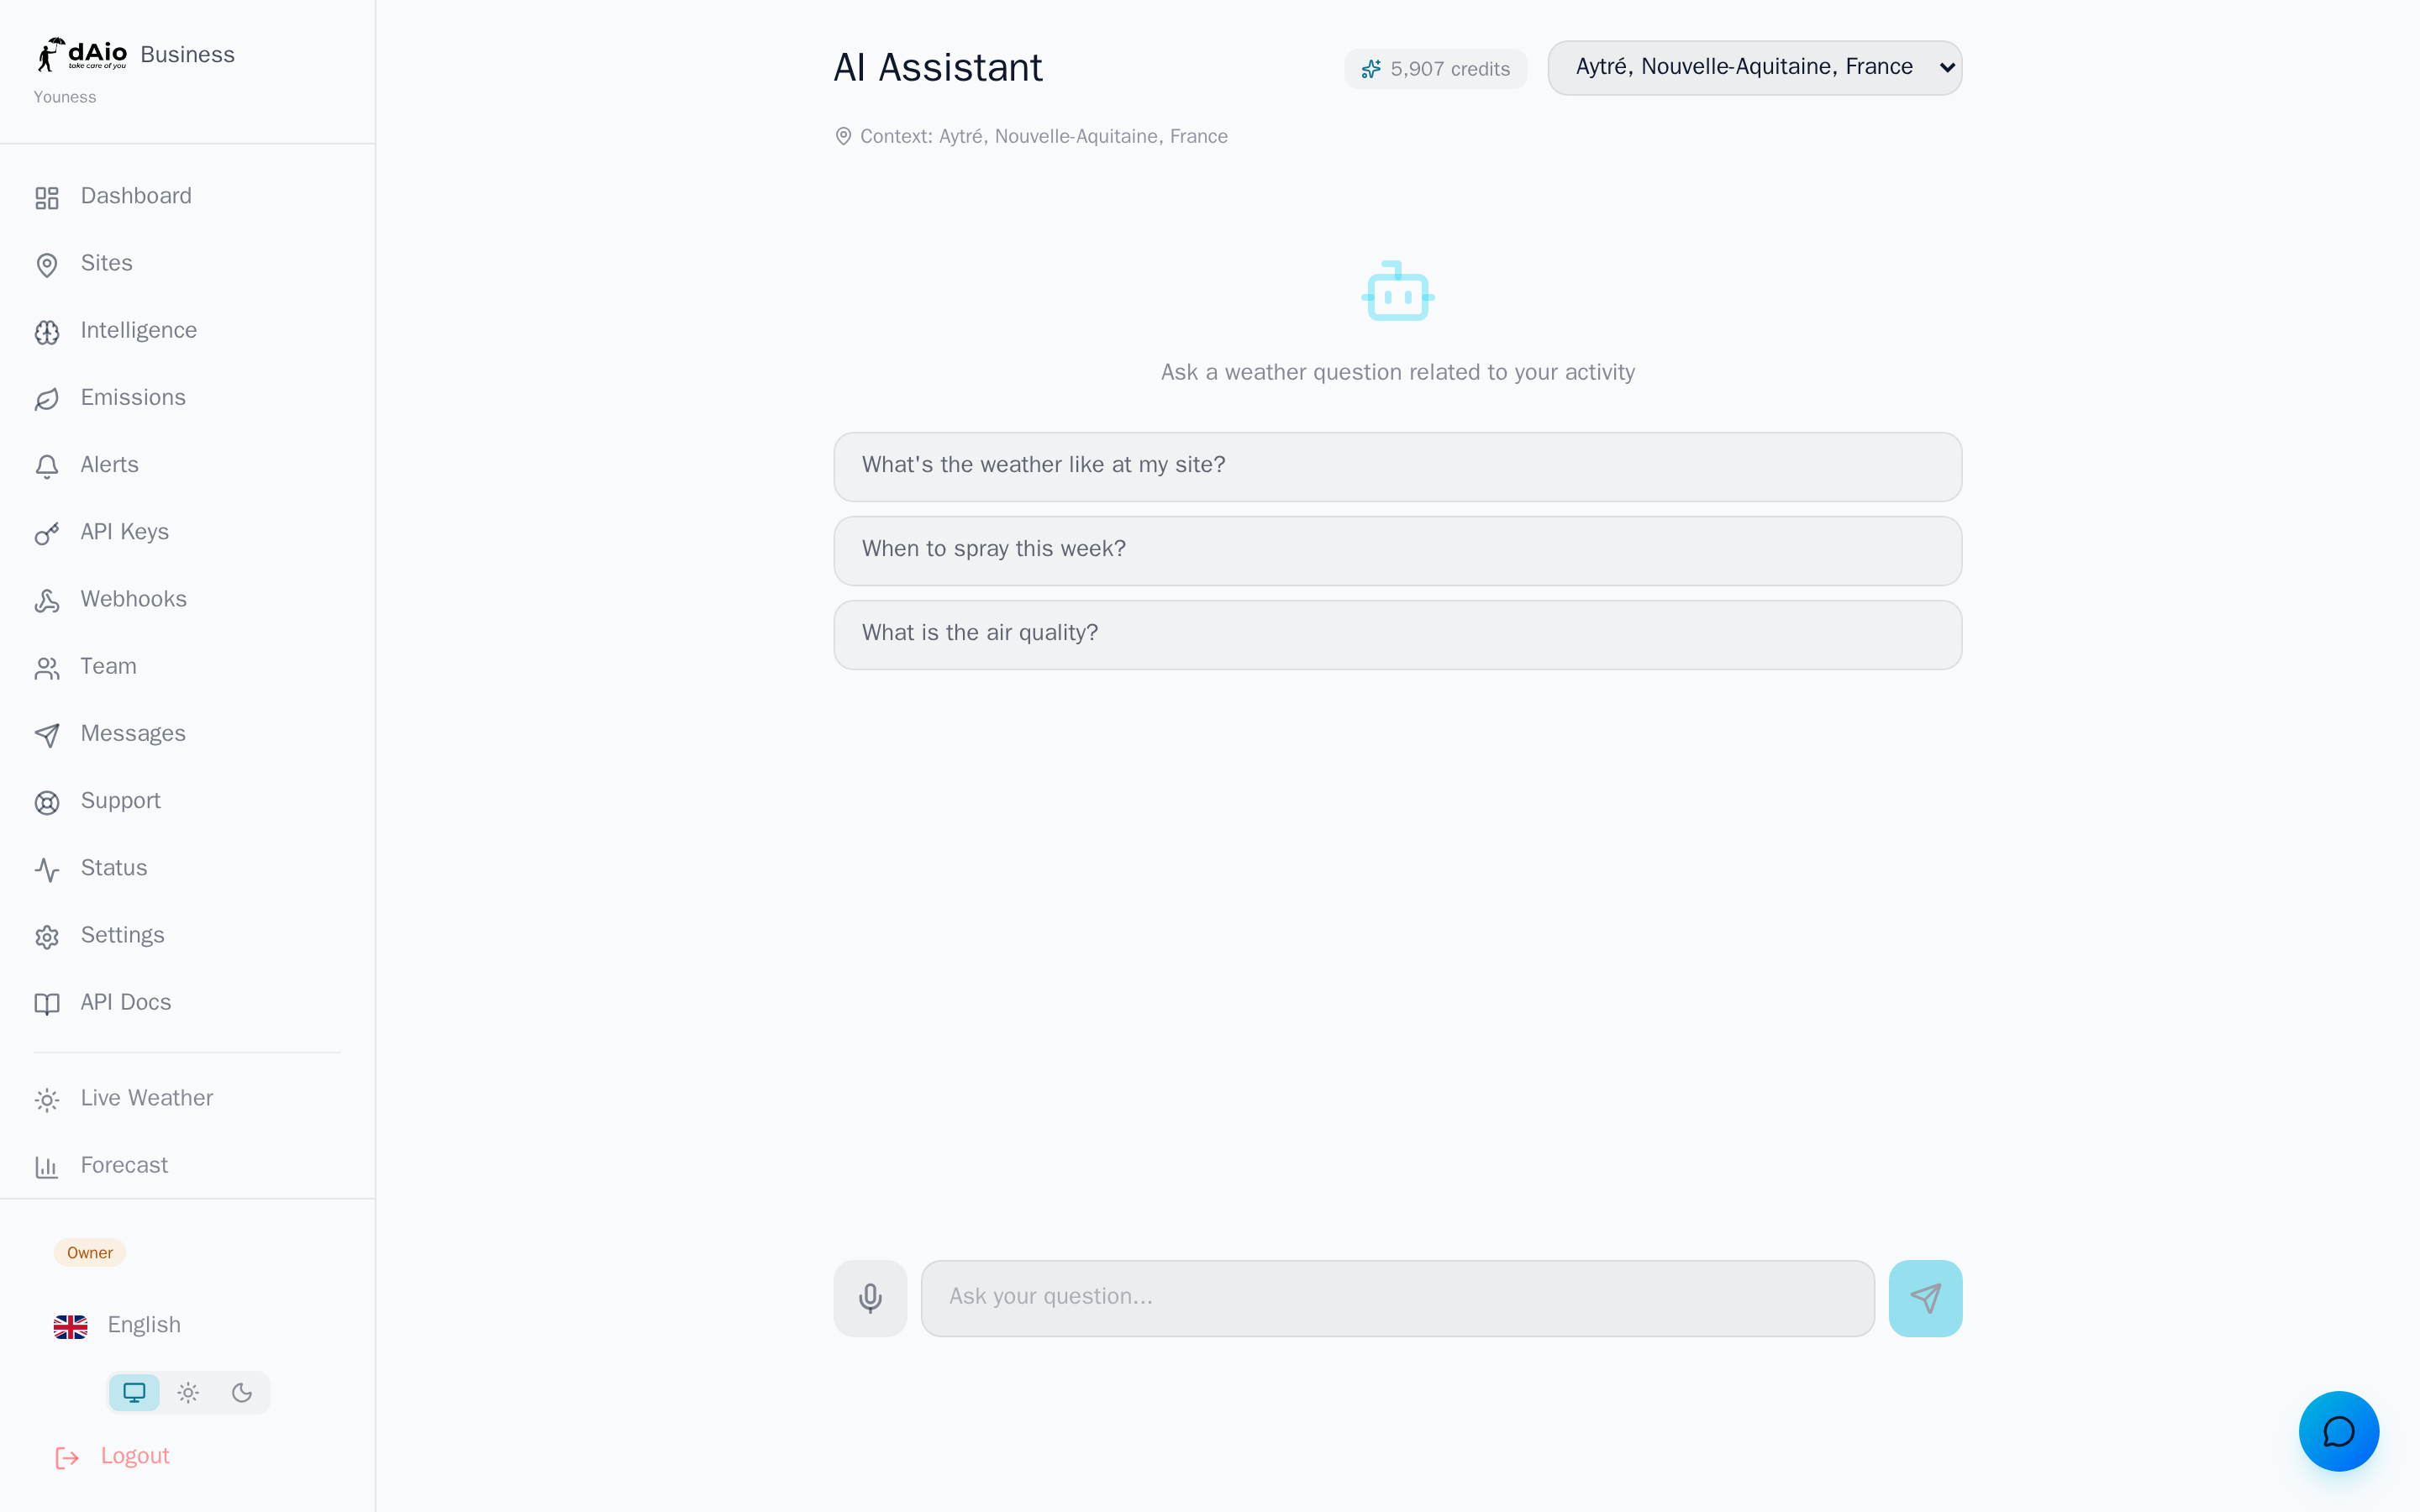Click the 5,907 credits badge
Image resolution: width=2420 pixels, height=1512 pixels.
click(x=1435, y=69)
